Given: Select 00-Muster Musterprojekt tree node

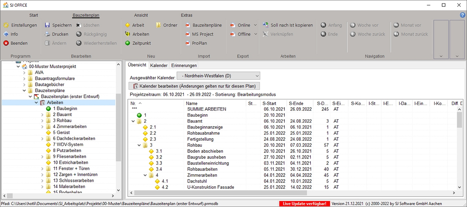Looking at the screenshot, I should [52, 67].
